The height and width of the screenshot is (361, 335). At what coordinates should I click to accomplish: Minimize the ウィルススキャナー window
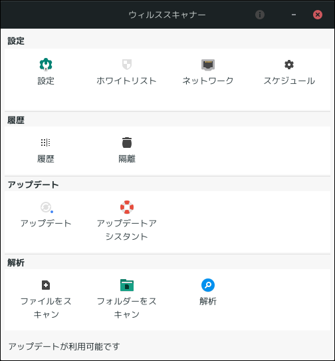[x=294, y=15]
